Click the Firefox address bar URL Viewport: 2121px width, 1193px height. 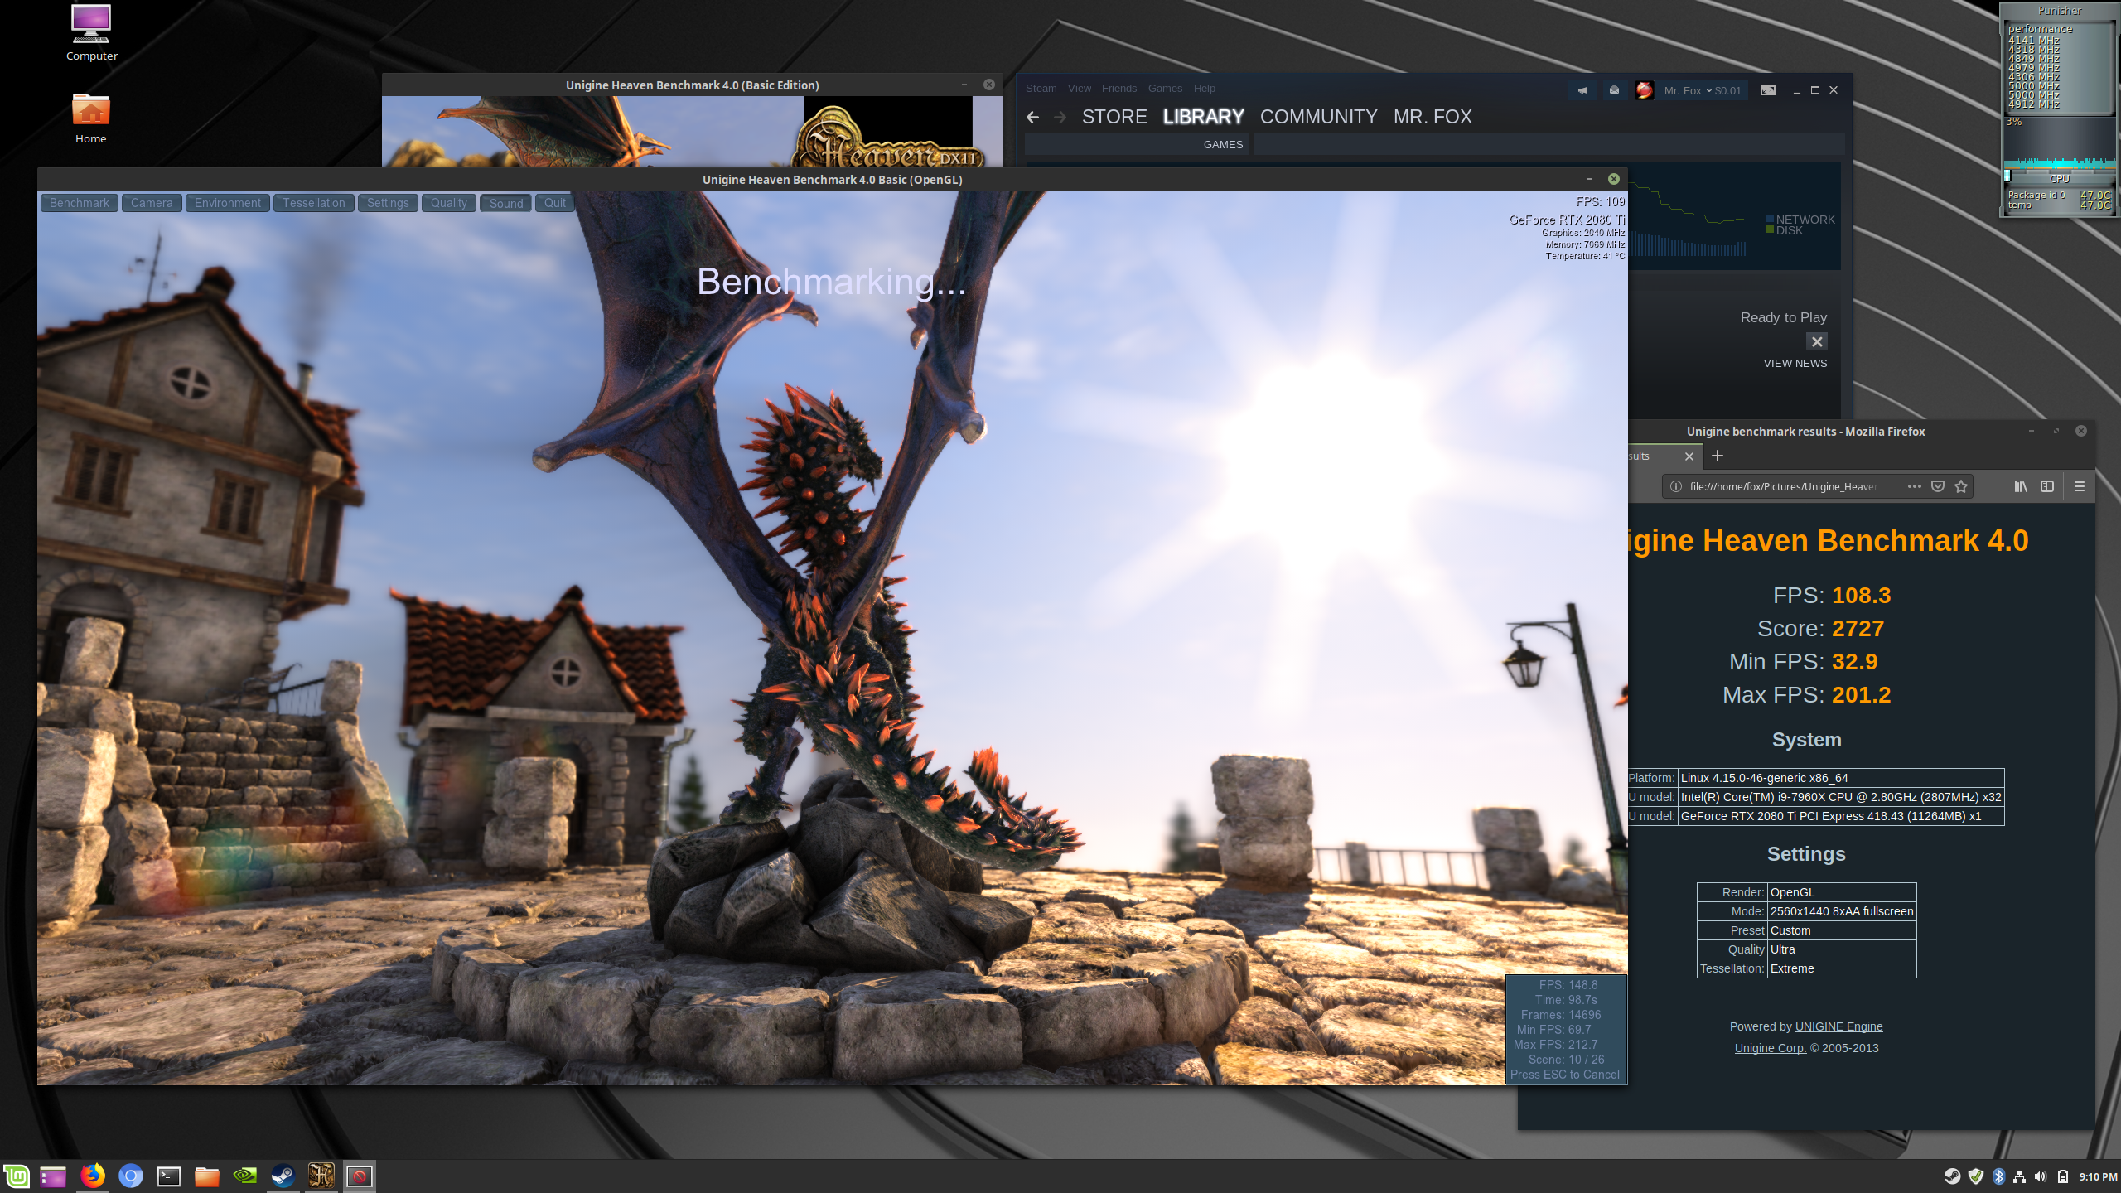[1782, 486]
